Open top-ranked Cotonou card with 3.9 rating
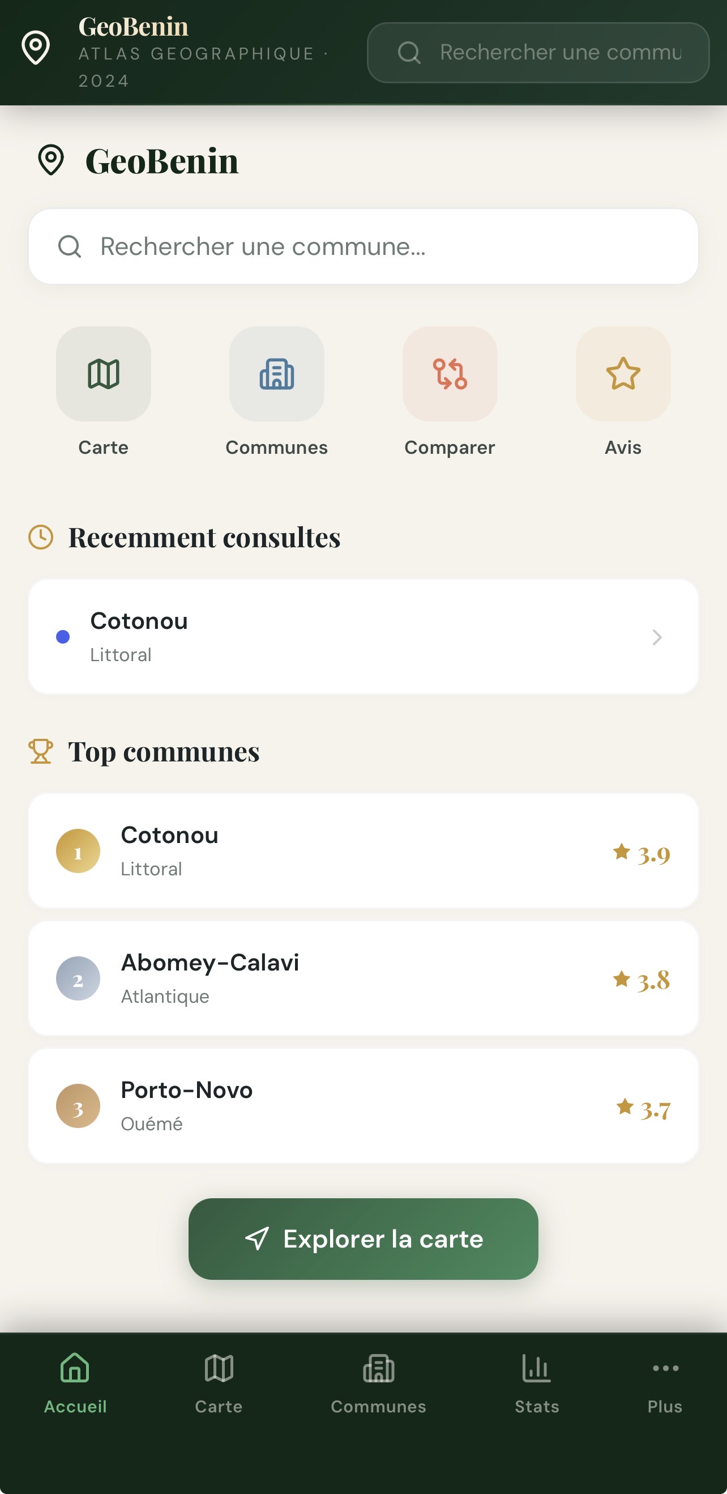The width and height of the screenshot is (727, 1494). click(363, 851)
